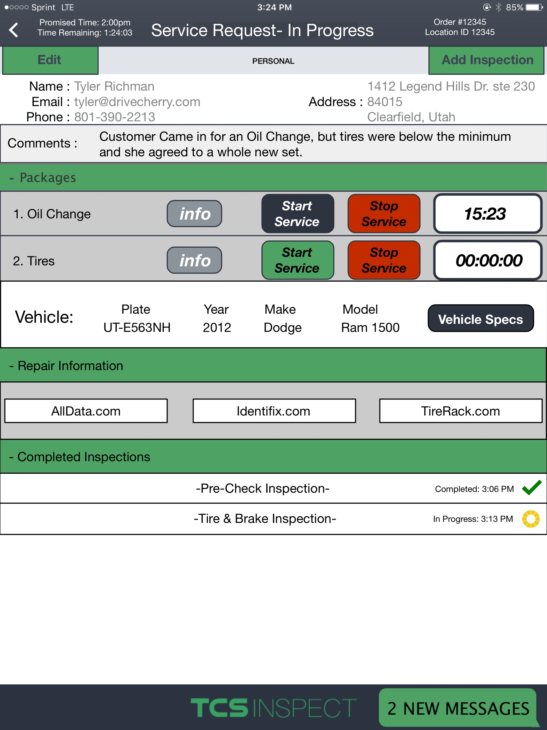547x730 pixels.
Task: Click the green Pre-Check completed checkmark
Action: [531, 488]
